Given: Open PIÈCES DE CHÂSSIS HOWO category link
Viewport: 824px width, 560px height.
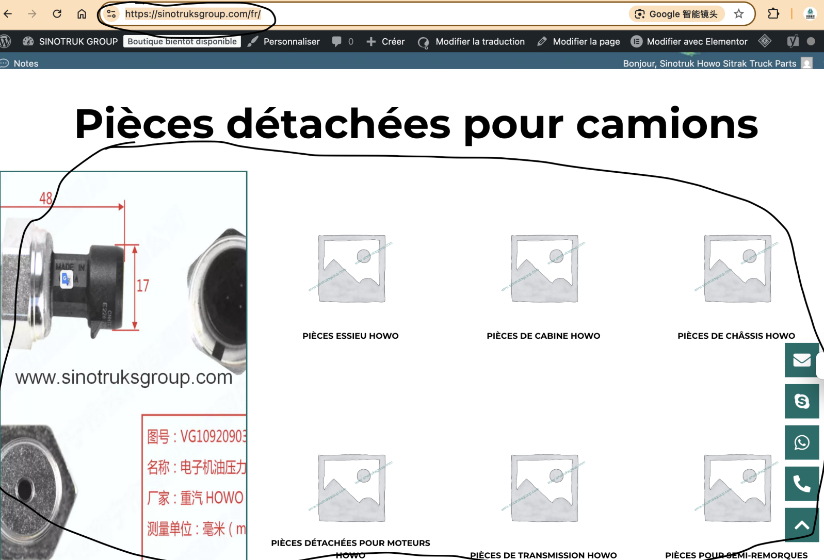Looking at the screenshot, I should (x=737, y=336).
